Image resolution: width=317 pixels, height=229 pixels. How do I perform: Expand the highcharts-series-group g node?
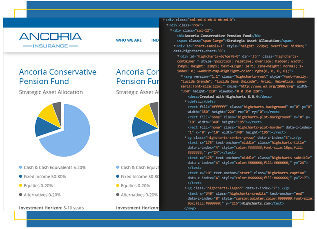click(x=185, y=137)
